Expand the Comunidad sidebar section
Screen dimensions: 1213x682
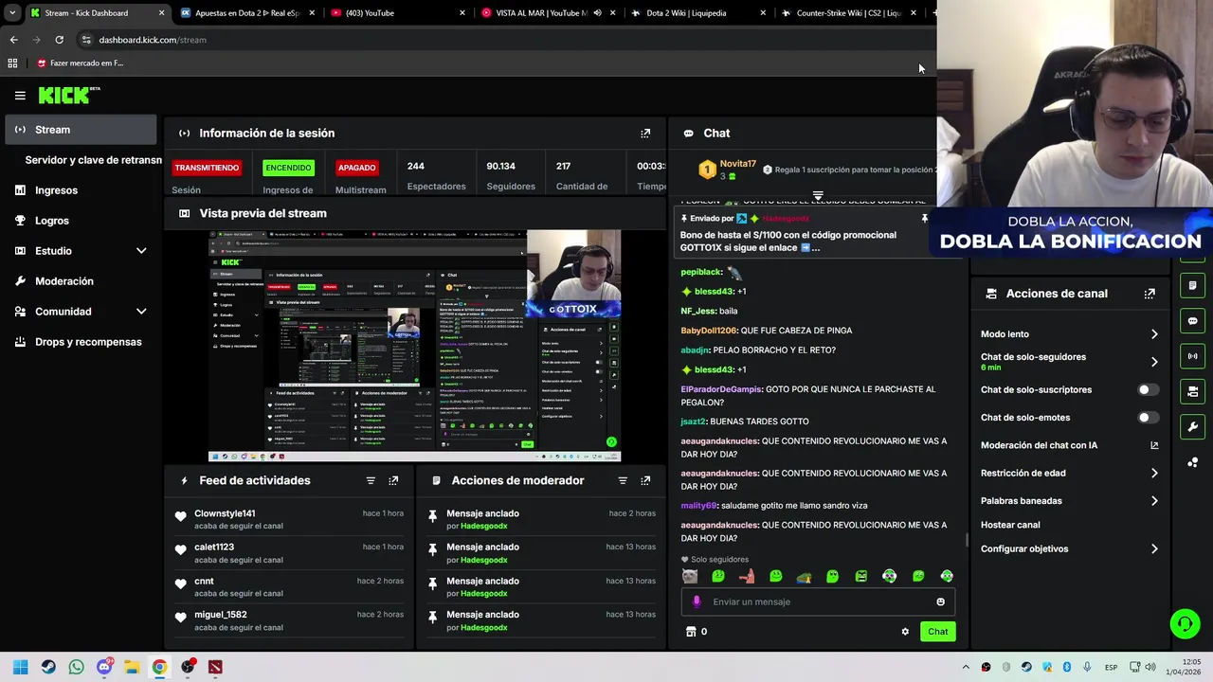point(141,312)
